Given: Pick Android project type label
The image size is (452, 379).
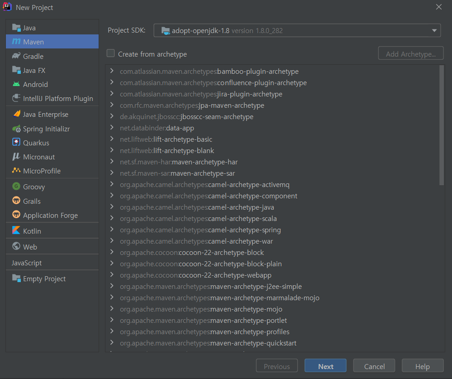Looking at the screenshot, I should (35, 84).
